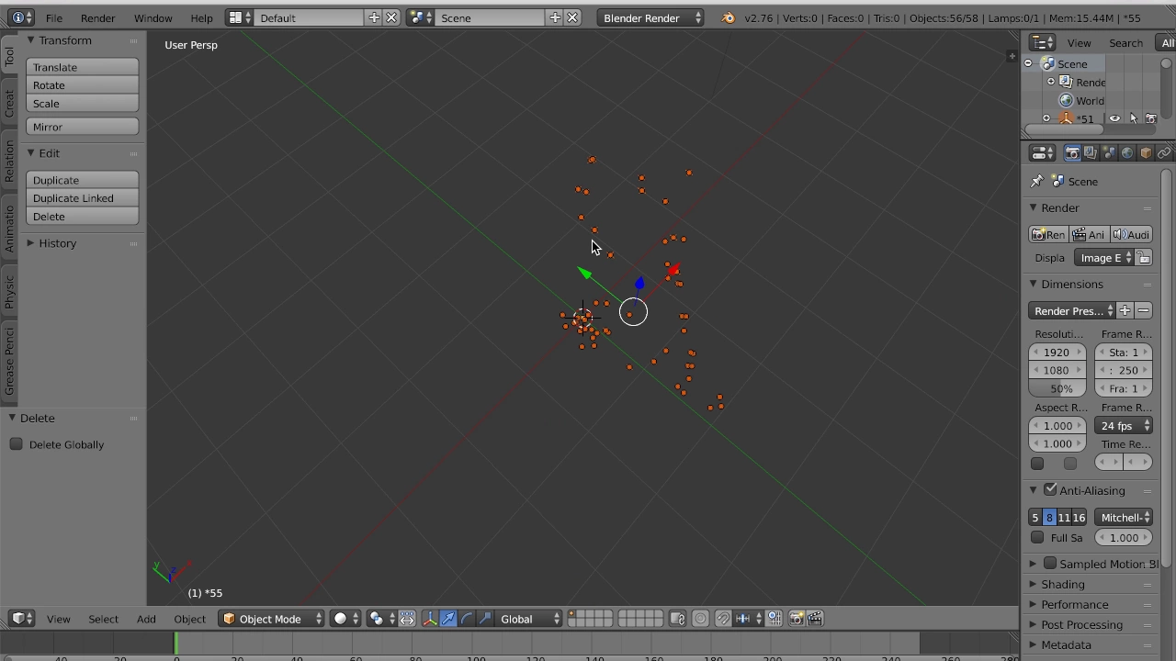Toggle proportional editing icon
This screenshot has height=661, width=1176.
point(700,619)
